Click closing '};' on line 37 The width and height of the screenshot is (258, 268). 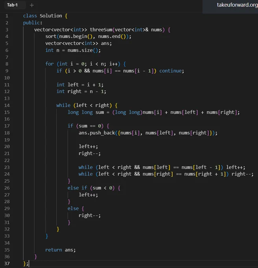[x=26, y=264]
